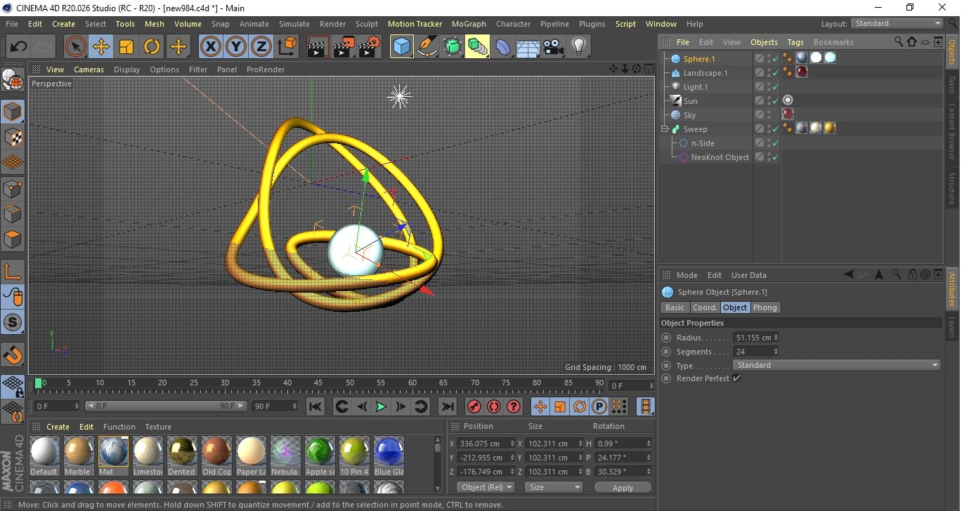Select the Landscape.1 object
This screenshot has width=964, height=511.
pyautogui.click(x=705, y=73)
